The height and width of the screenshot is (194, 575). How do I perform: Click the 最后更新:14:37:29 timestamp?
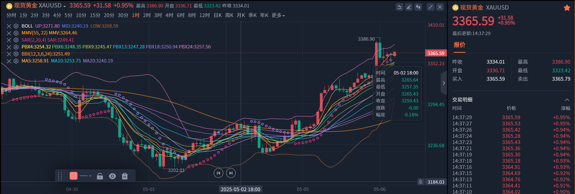471,33
